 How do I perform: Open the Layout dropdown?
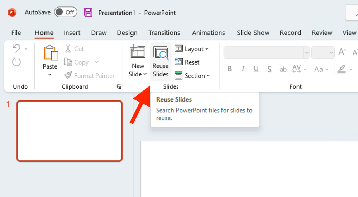coord(192,49)
